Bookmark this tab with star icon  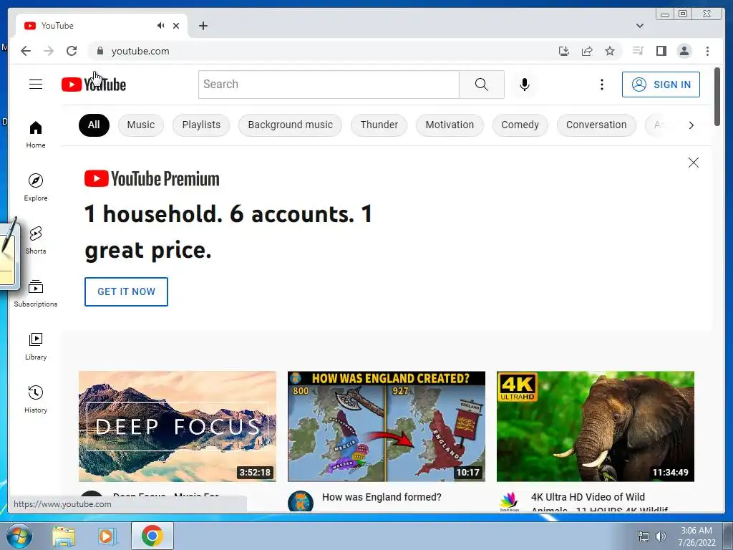[x=610, y=51]
